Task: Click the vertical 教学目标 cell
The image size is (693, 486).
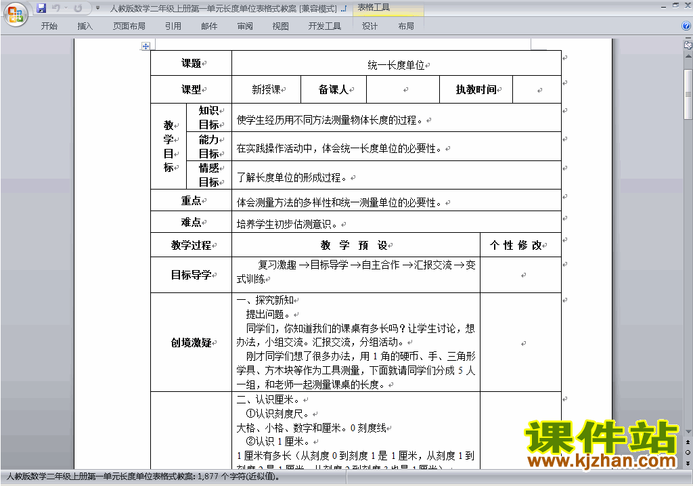Action: click(169, 146)
